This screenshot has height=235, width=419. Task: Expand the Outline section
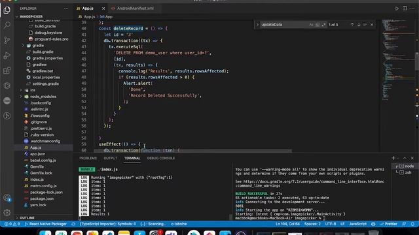(27, 217)
